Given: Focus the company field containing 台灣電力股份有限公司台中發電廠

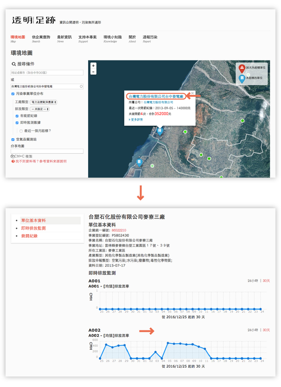Looking at the screenshot, I should [x=47, y=87].
